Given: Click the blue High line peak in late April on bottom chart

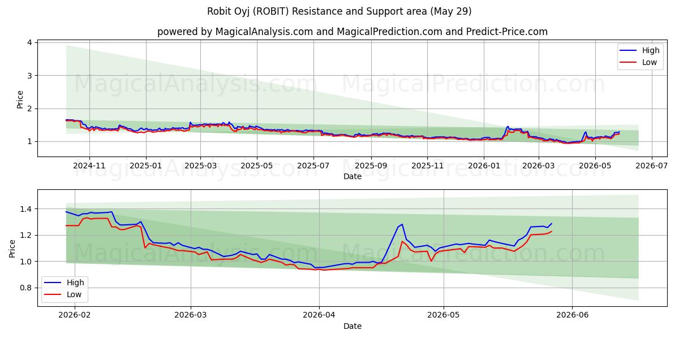Looking at the screenshot, I should point(402,224).
